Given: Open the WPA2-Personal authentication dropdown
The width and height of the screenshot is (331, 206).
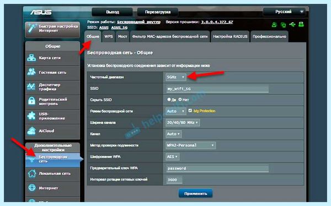Looking at the screenshot, I should [x=191, y=145].
